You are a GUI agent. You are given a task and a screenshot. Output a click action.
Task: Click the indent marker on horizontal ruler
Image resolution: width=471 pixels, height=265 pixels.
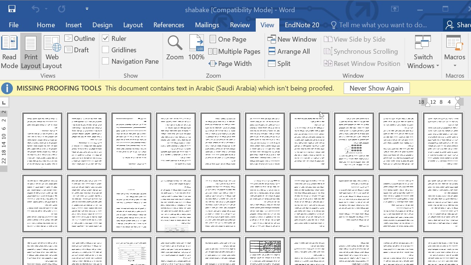click(x=457, y=103)
